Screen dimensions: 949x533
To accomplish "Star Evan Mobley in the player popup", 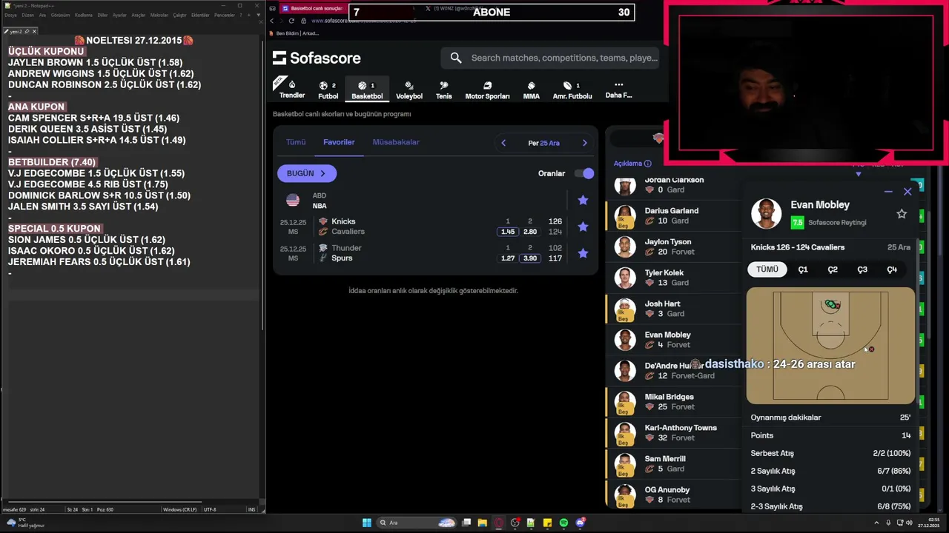I will point(902,214).
